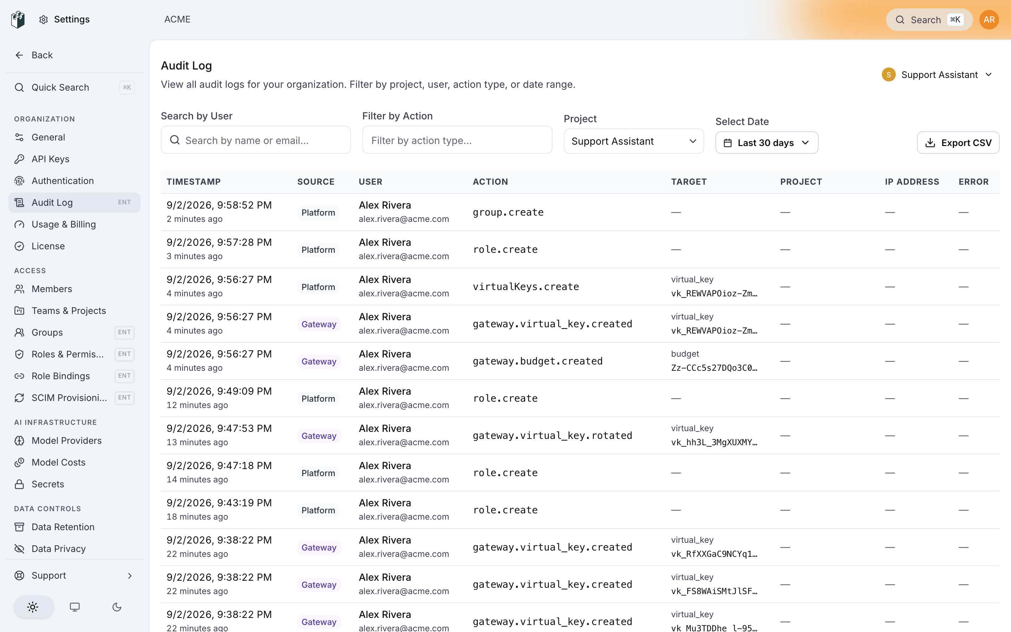Image resolution: width=1011 pixels, height=632 pixels.
Task: Click budget target Zz-CCc5s27DQo3C0… cell
Action: coord(714,368)
